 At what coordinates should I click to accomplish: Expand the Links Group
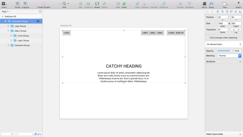click(11, 36)
